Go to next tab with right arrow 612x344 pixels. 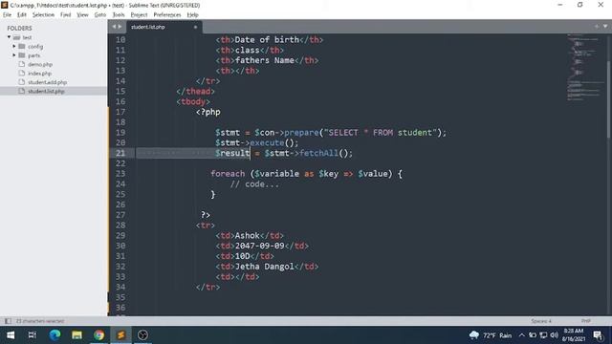coord(120,27)
